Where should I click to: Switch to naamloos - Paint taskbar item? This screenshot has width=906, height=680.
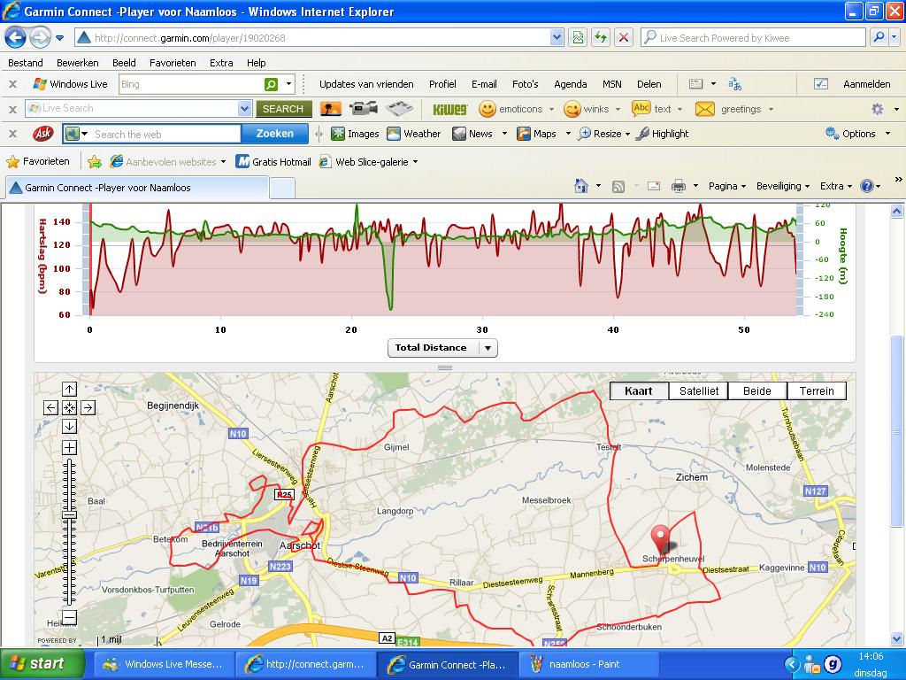click(x=589, y=664)
